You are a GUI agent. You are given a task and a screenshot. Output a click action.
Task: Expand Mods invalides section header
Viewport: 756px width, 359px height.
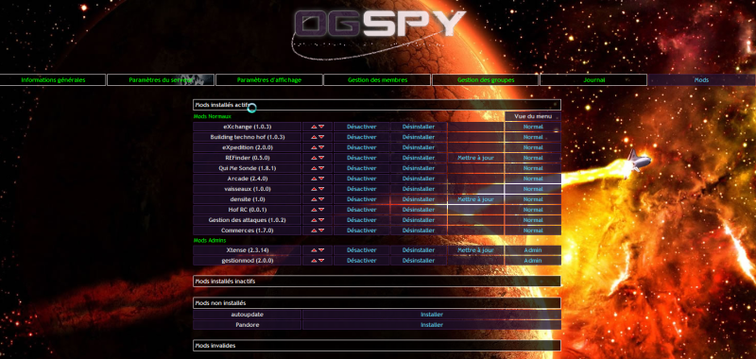(377, 346)
